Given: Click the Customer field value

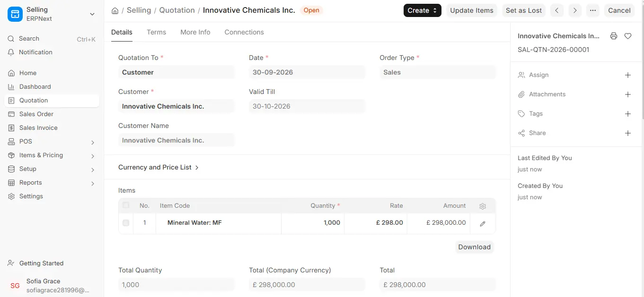Looking at the screenshot, I should 176,106.
